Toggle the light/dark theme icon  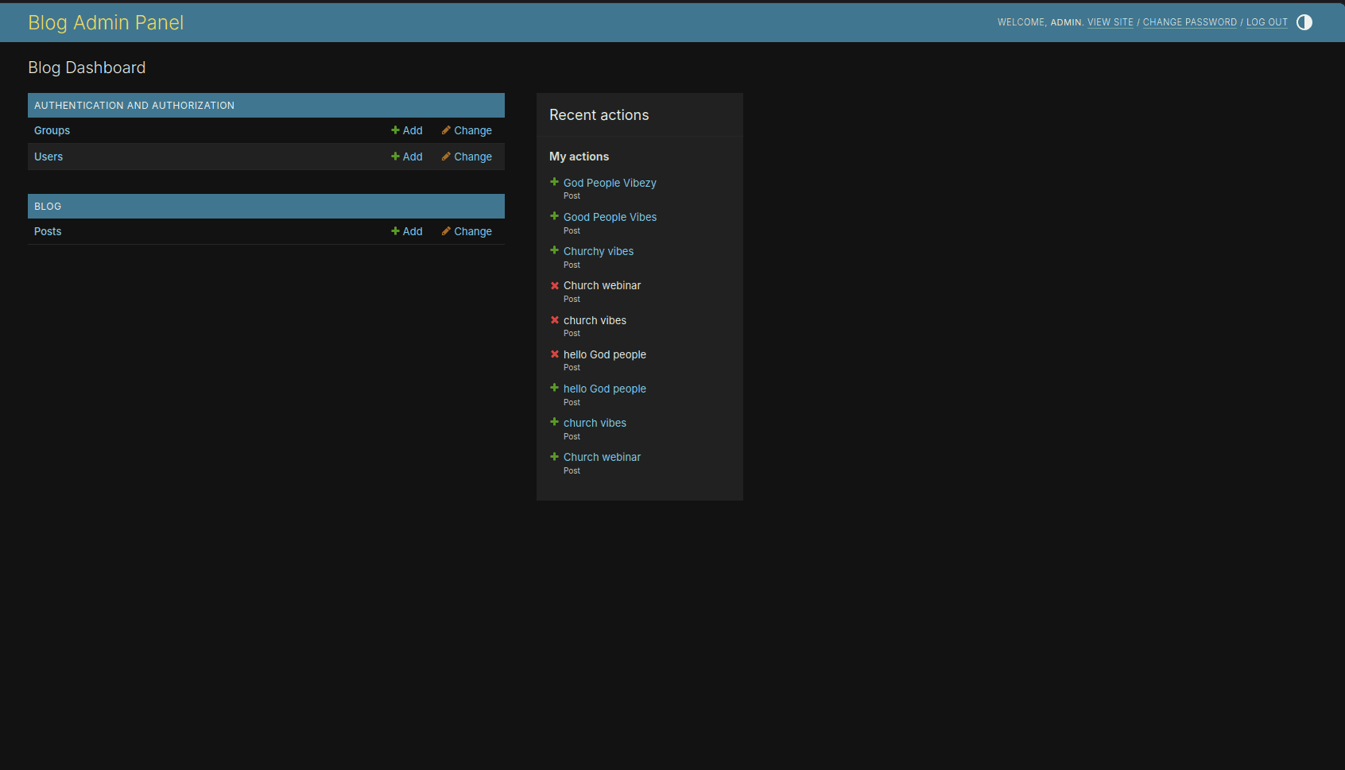pos(1304,22)
